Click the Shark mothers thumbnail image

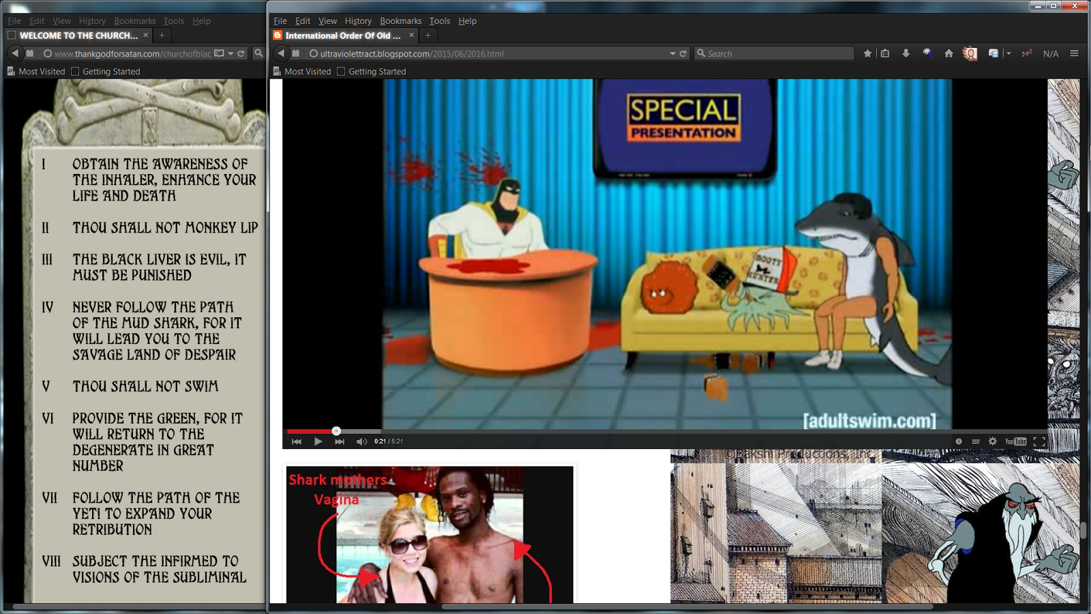(x=430, y=535)
